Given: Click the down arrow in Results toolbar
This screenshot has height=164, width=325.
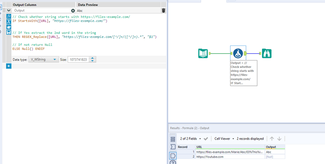Looking at the screenshot, I should (279, 139).
